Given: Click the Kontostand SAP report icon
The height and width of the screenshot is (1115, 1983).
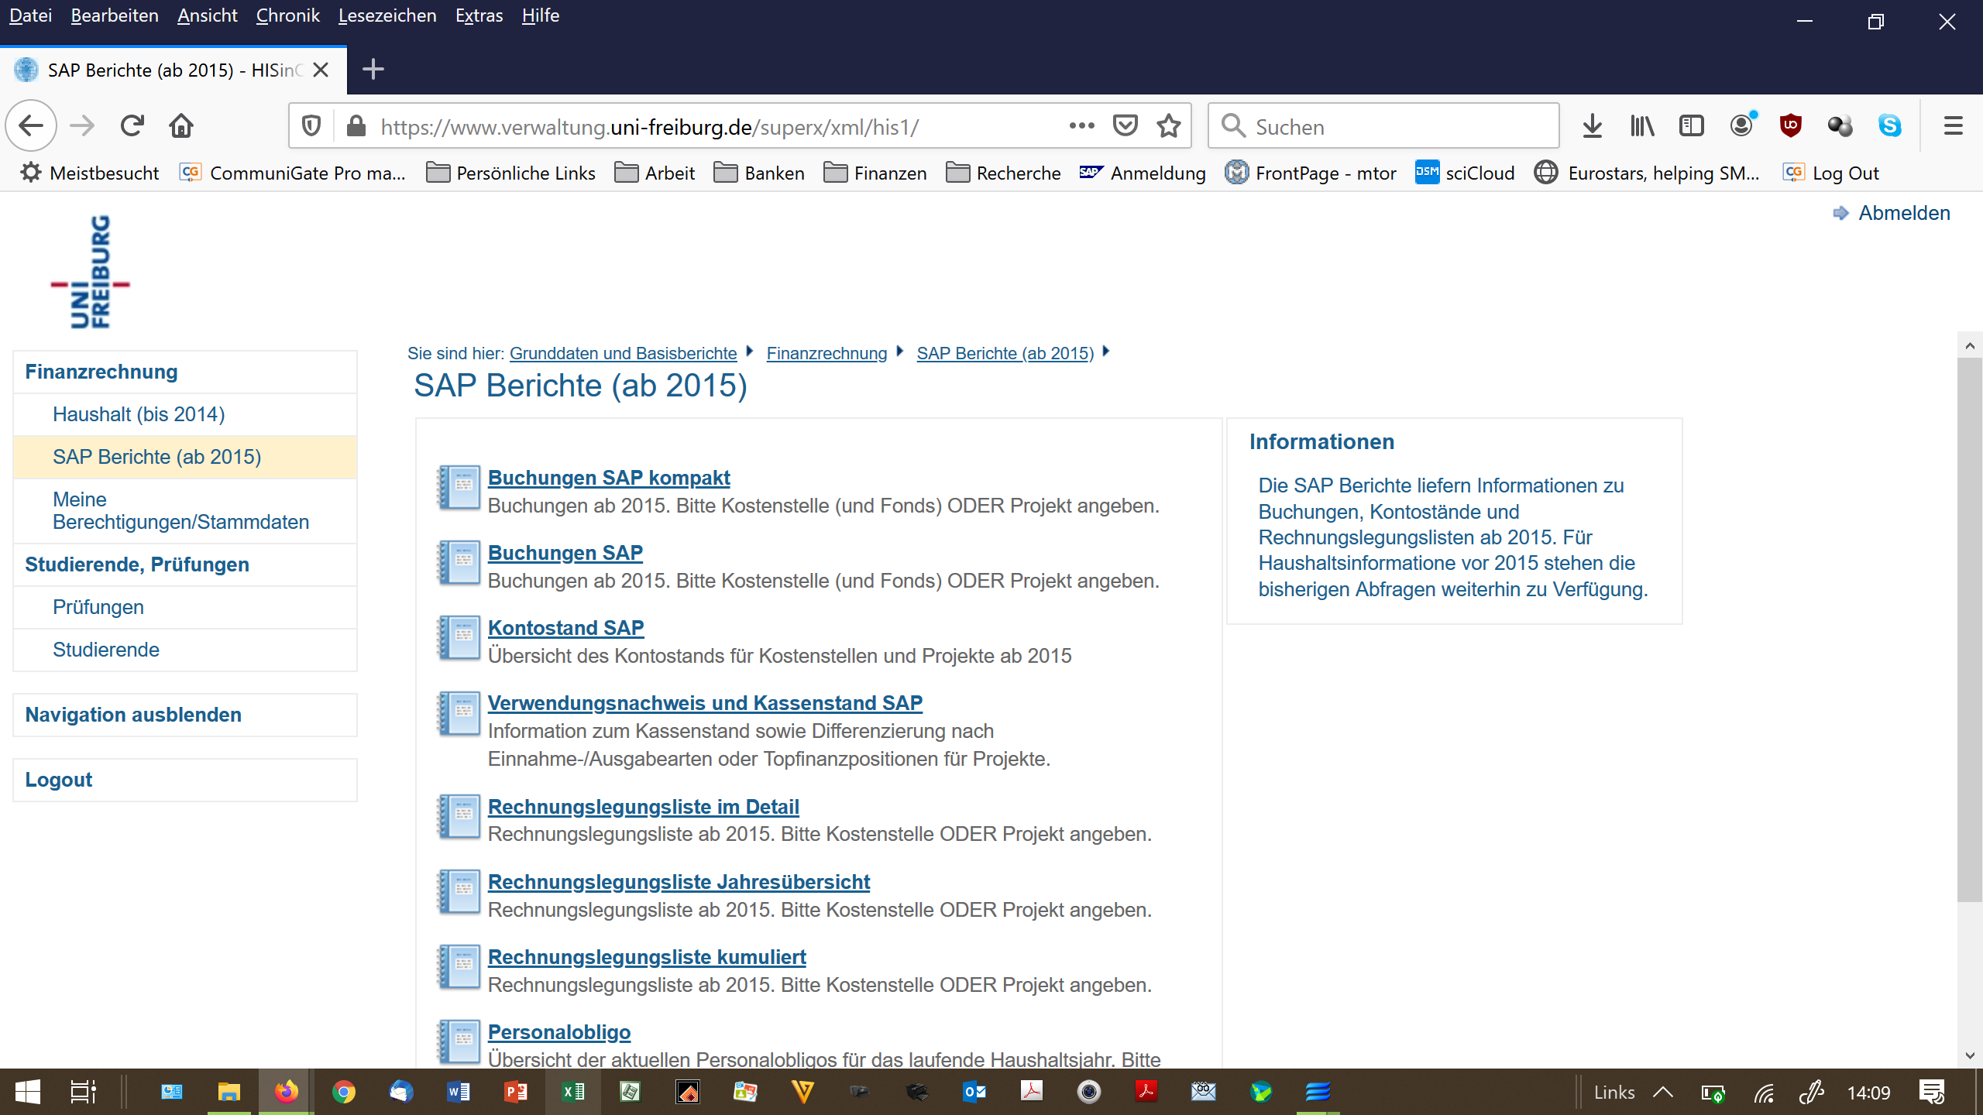Looking at the screenshot, I should (459, 638).
